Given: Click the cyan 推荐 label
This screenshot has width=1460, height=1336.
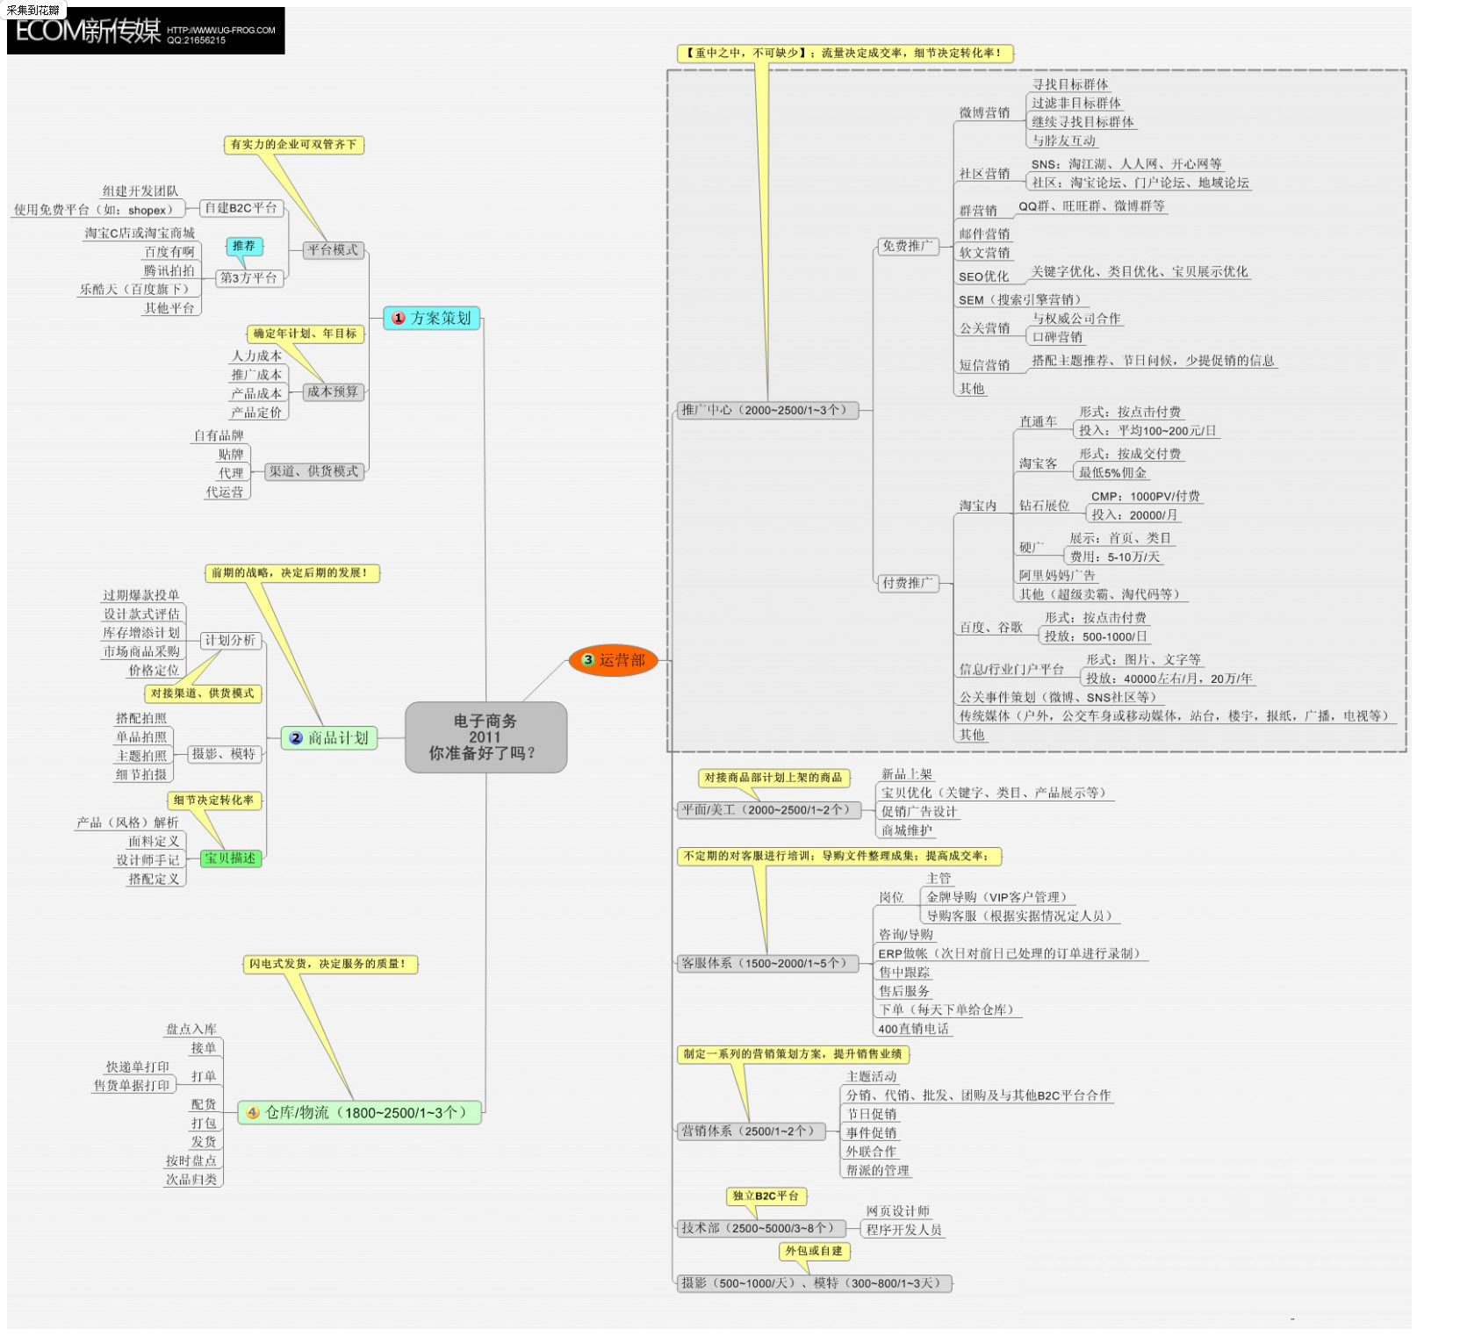Looking at the screenshot, I should click(x=244, y=246).
